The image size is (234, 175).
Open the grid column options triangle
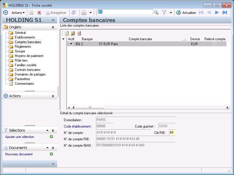click(x=63, y=39)
